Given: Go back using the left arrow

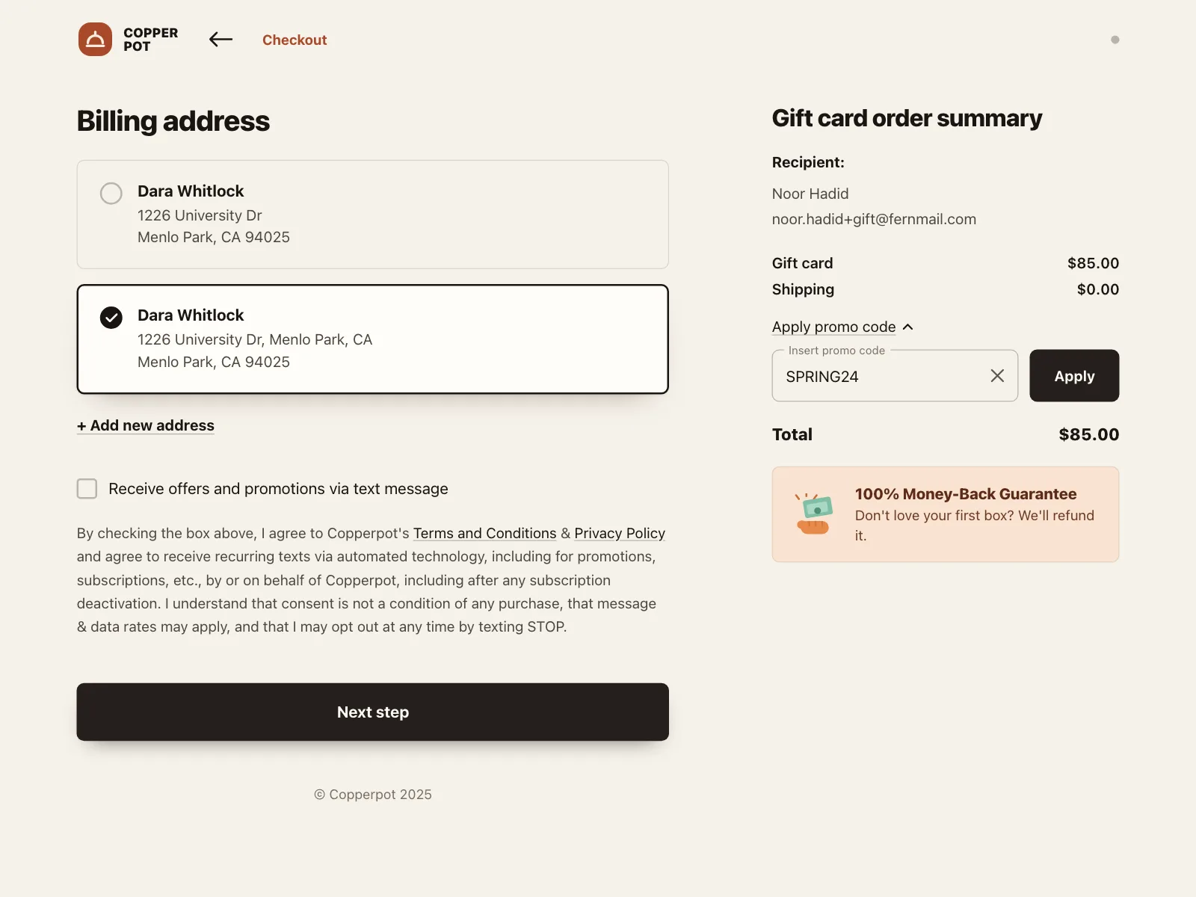Looking at the screenshot, I should 221,40.
